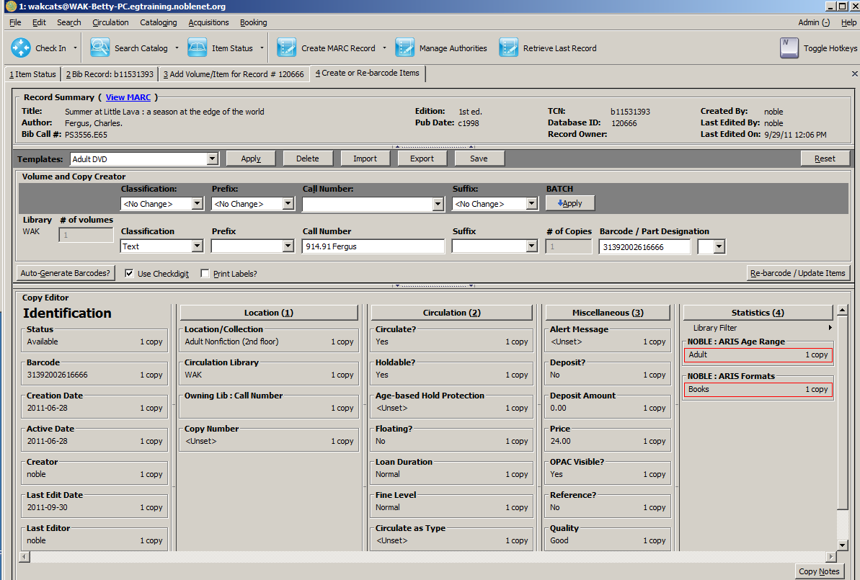Viewport: 860px width, 580px height.
Task: Click the View MARC link
Action: point(128,97)
